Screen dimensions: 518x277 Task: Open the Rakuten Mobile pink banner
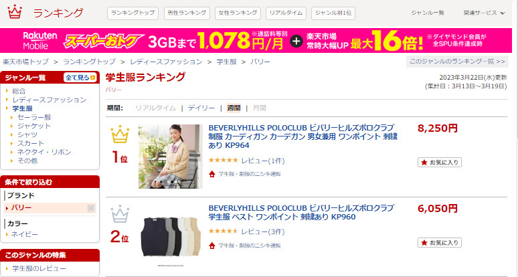click(x=256, y=40)
